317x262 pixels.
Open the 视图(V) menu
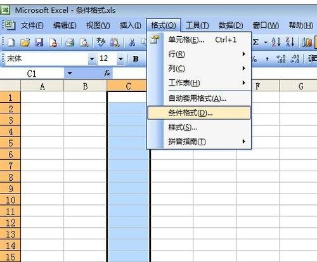click(98, 25)
